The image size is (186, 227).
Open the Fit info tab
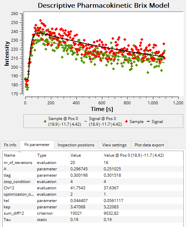tap(10, 145)
